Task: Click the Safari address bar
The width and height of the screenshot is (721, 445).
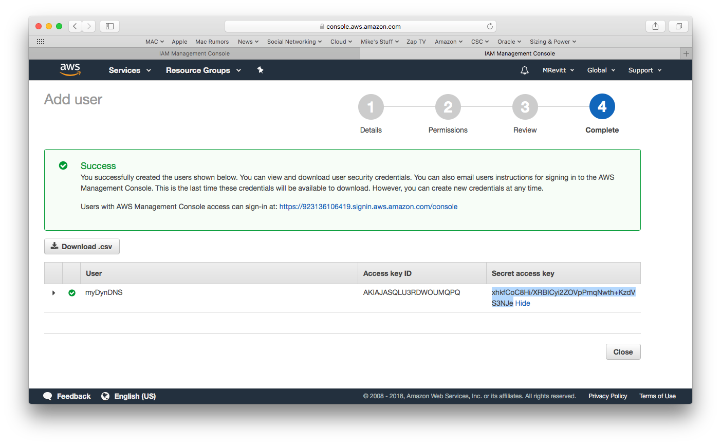Action: click(360, 26)
